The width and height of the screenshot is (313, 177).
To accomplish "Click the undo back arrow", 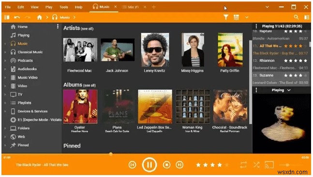I will [17, 17].
